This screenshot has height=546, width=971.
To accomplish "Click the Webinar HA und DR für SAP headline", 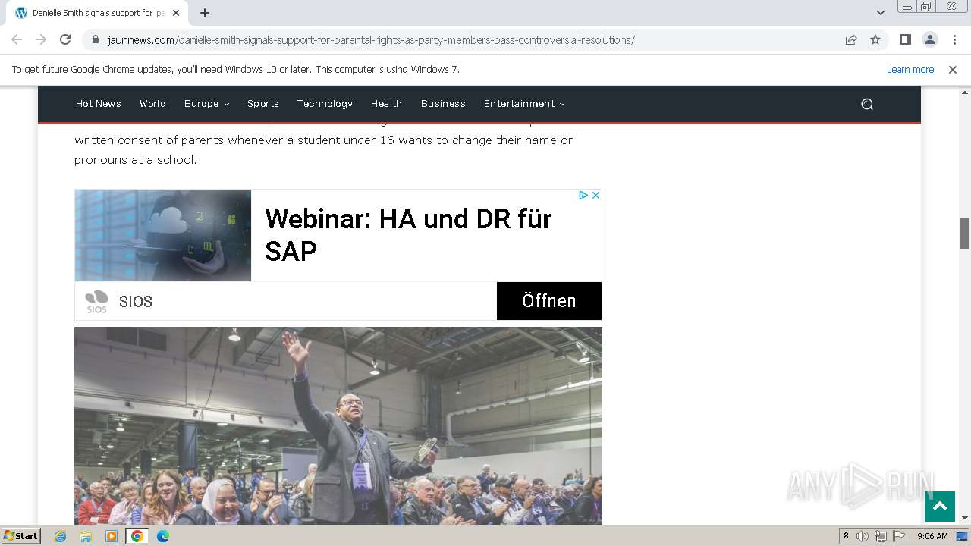I will [408, 234].
